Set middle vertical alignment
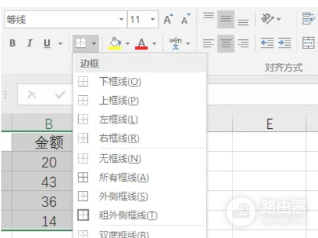318x238 pixels. pos(226,19)
